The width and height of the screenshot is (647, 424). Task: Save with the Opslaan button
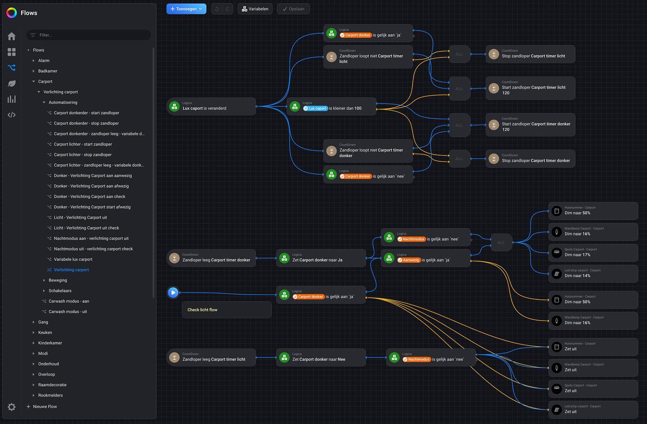293,9
